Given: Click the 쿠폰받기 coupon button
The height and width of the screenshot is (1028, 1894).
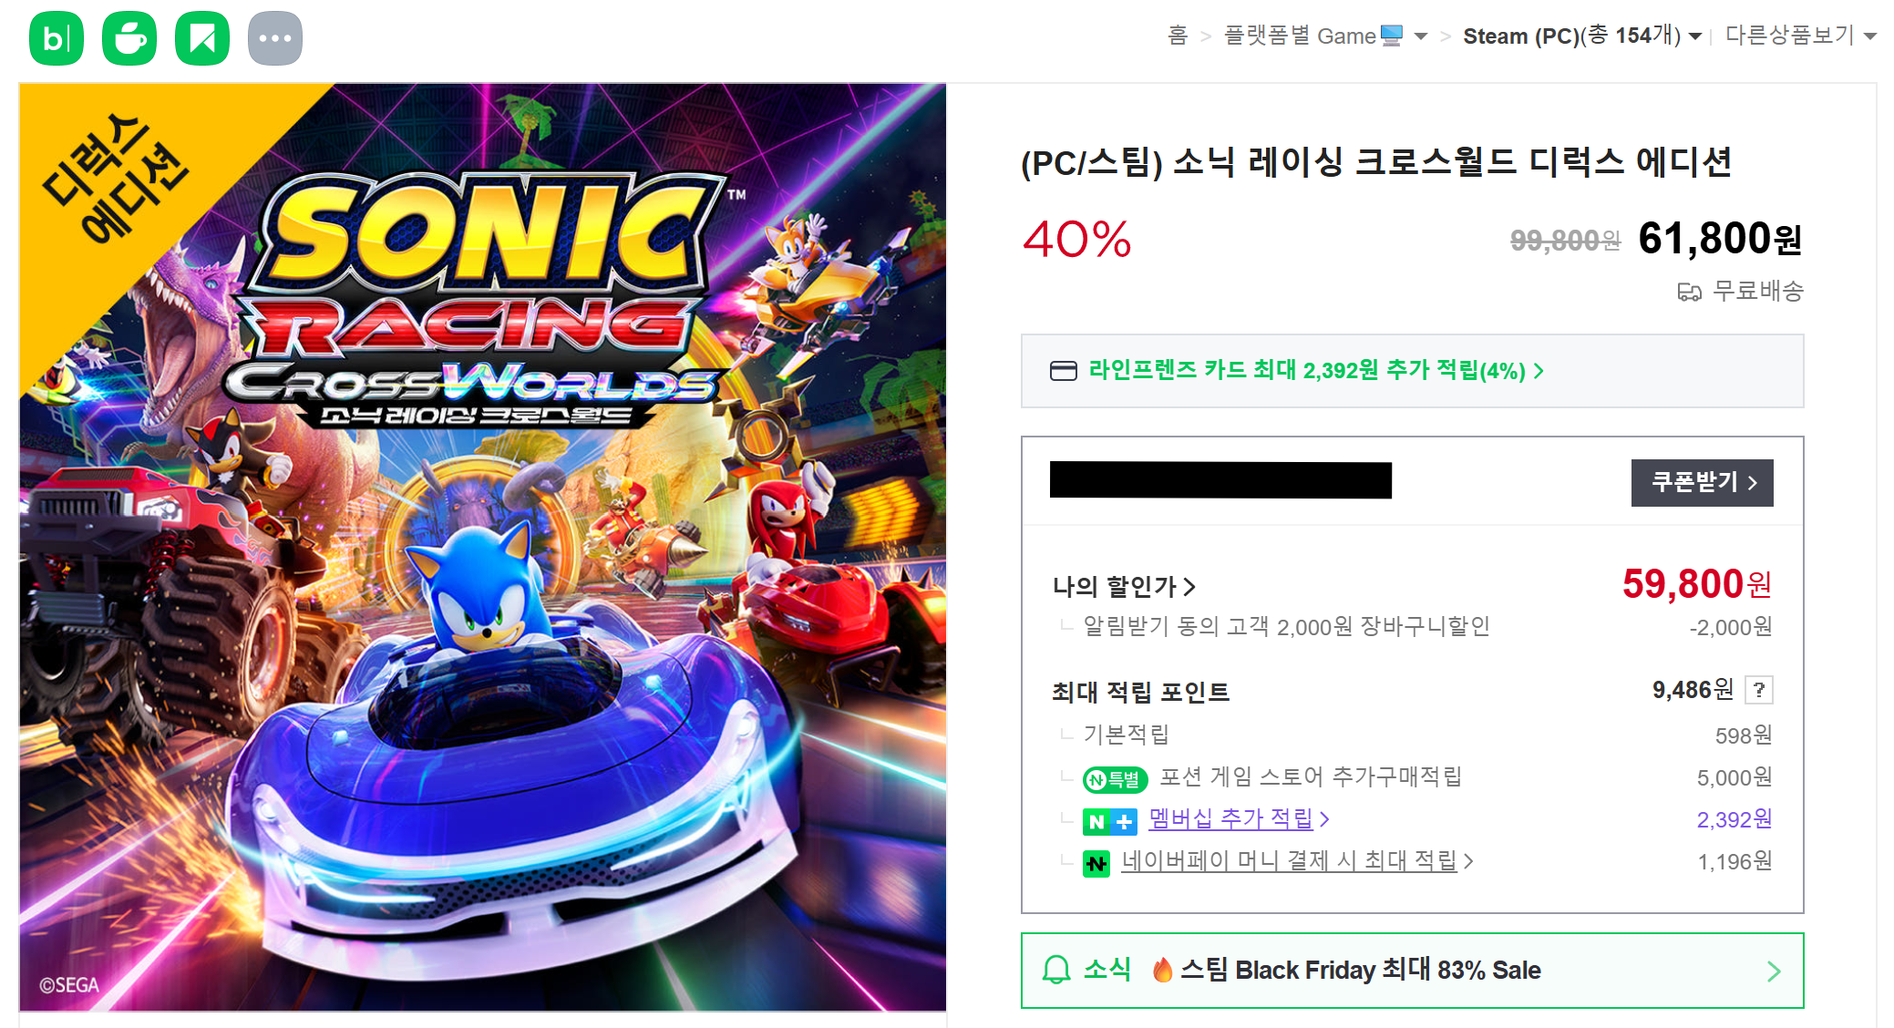Looking at the screenshot, I should pyautogui.click(x=1703, y=482).
